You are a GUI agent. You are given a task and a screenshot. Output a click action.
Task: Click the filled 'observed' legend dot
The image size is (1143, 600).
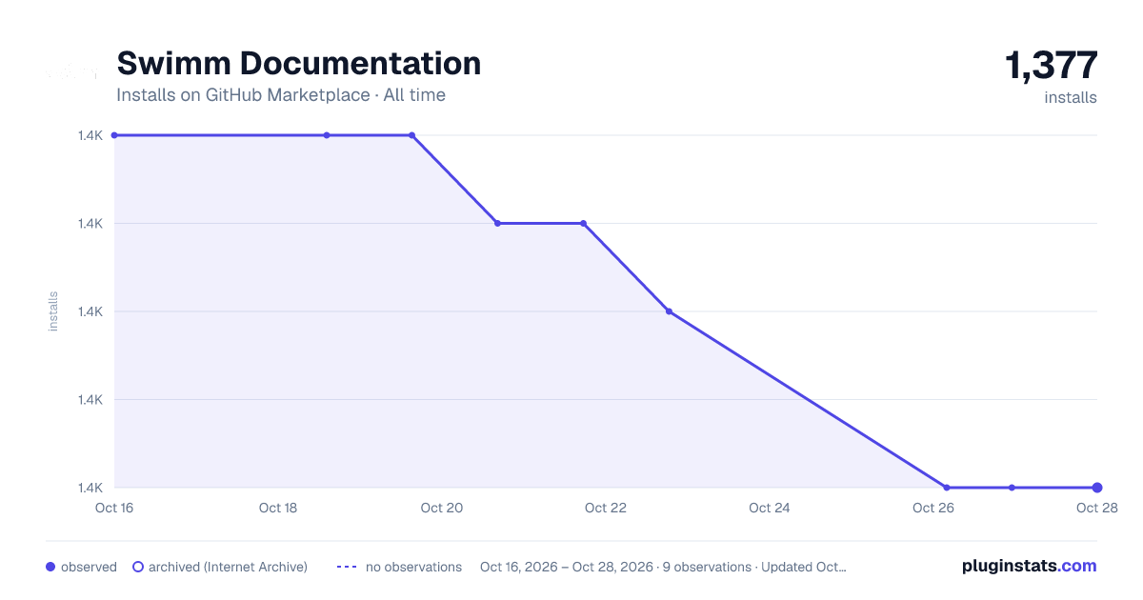coord(50,567)
